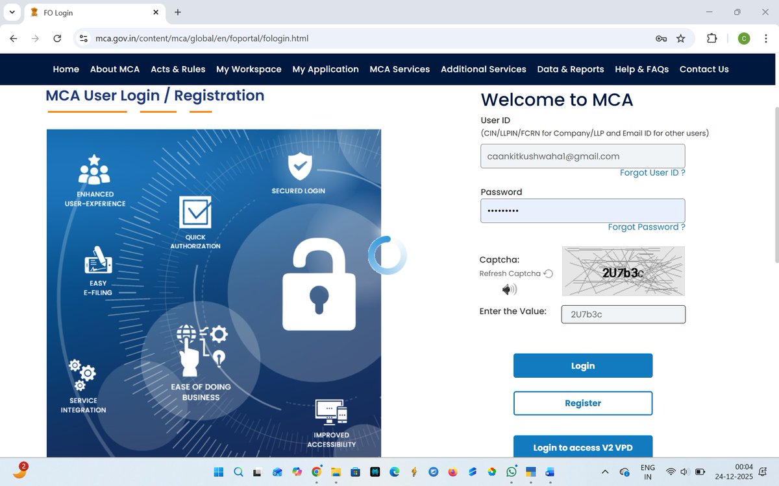
Task: Click the audio captcha speaker icon
Action: coord(510,290)
